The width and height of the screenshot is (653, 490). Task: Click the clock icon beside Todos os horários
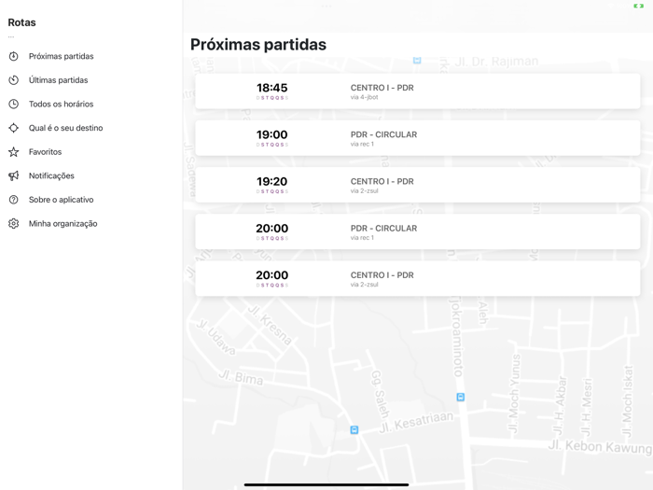14,104
